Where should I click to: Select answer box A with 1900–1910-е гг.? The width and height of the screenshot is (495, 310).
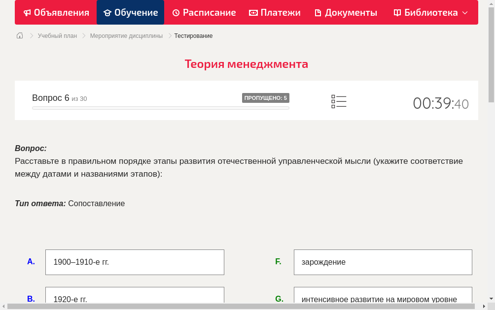tap(135, 262)
